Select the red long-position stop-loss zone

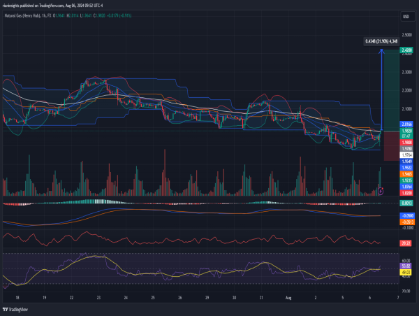click(392, 146)
